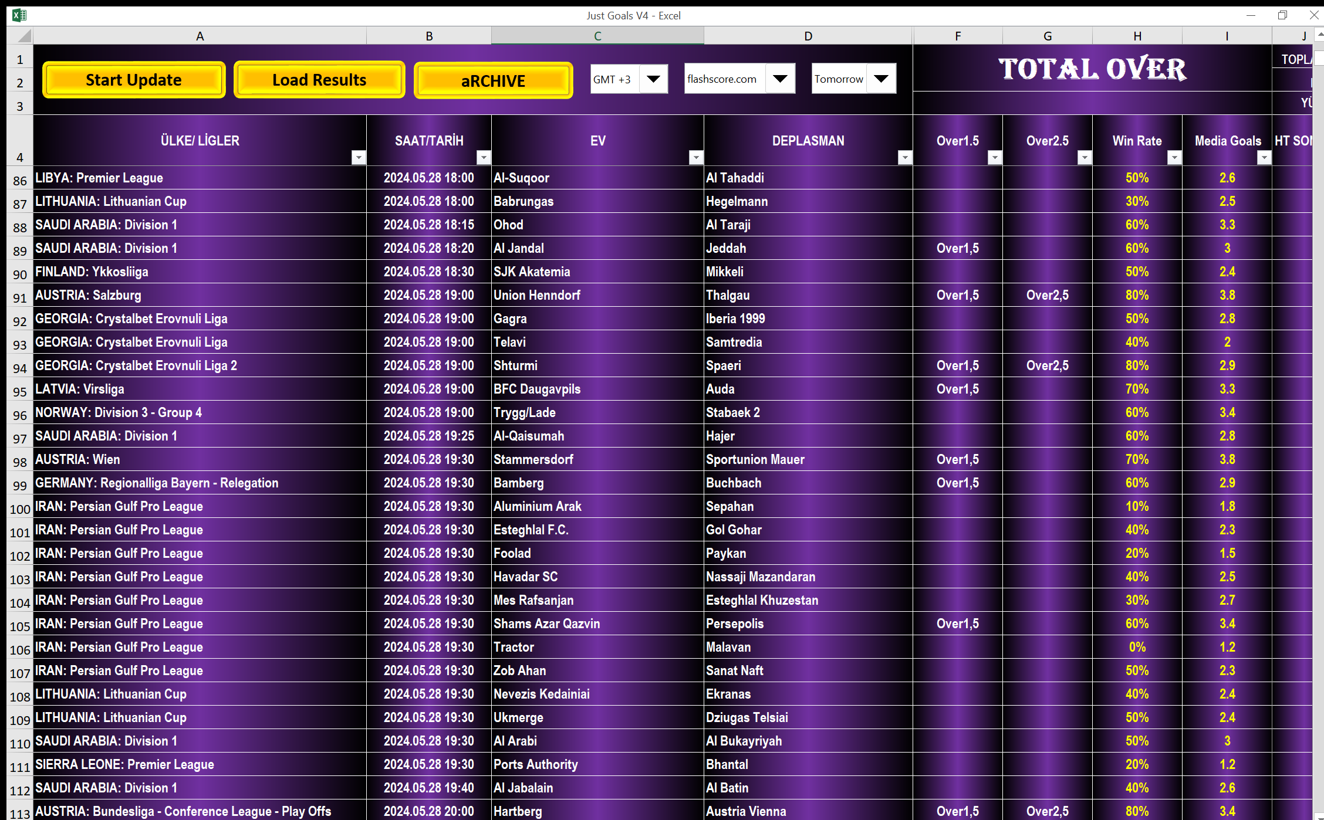This screenshot has height=820, width=1324.
Task: Open the SAAT/TARİH column filter arrow
Action: coord(483,157)
